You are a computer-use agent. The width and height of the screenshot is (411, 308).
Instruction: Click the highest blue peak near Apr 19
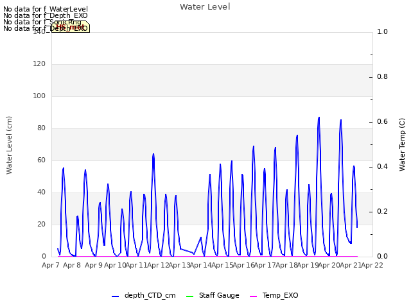tap(319, 117)
